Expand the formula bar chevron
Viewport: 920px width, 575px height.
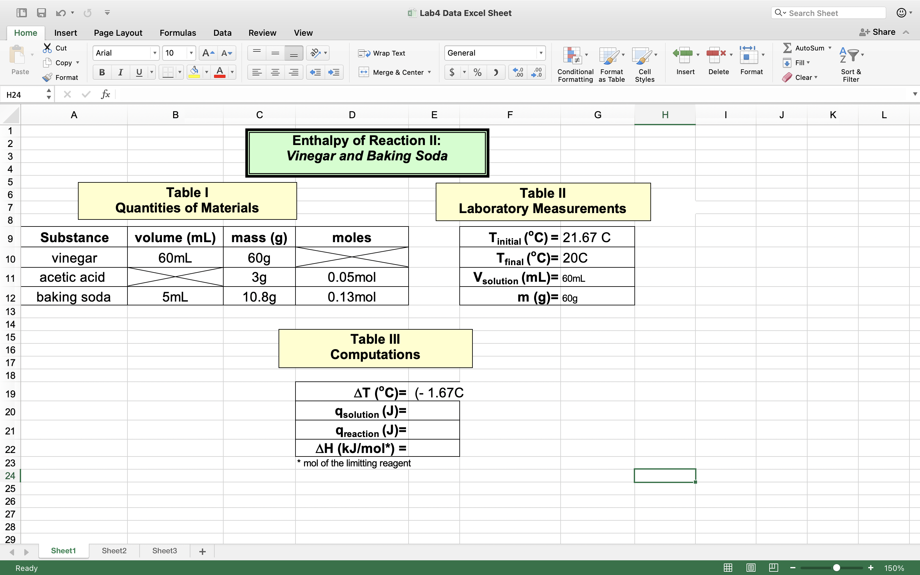click(915, 94)
